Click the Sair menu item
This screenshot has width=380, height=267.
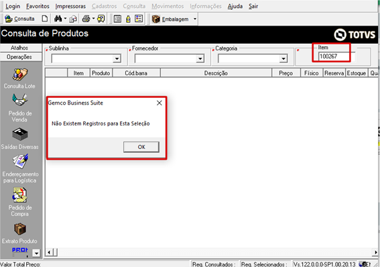253,6
